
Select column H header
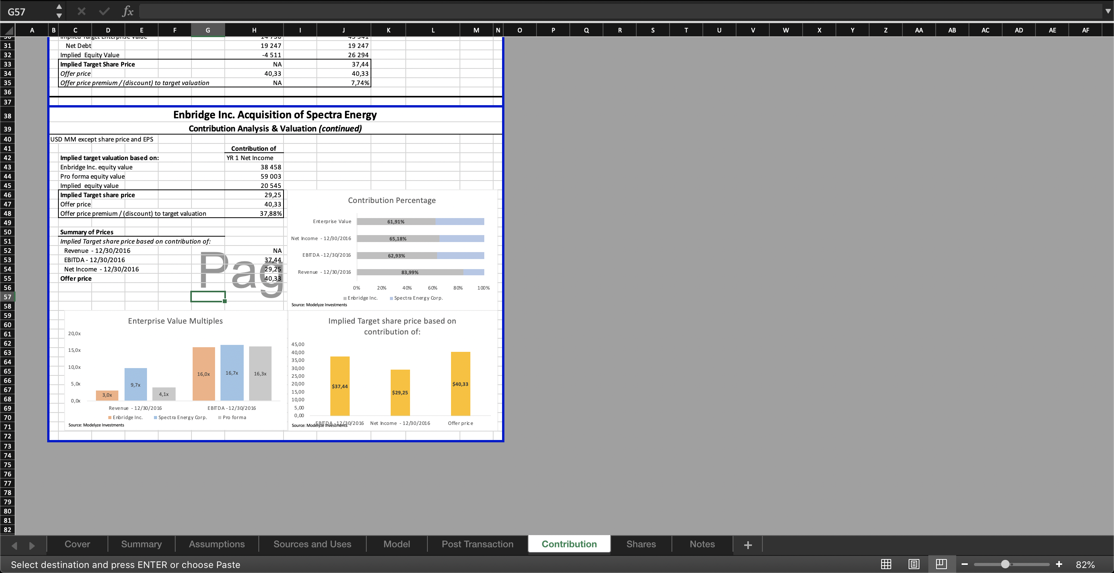click(254, 30)
